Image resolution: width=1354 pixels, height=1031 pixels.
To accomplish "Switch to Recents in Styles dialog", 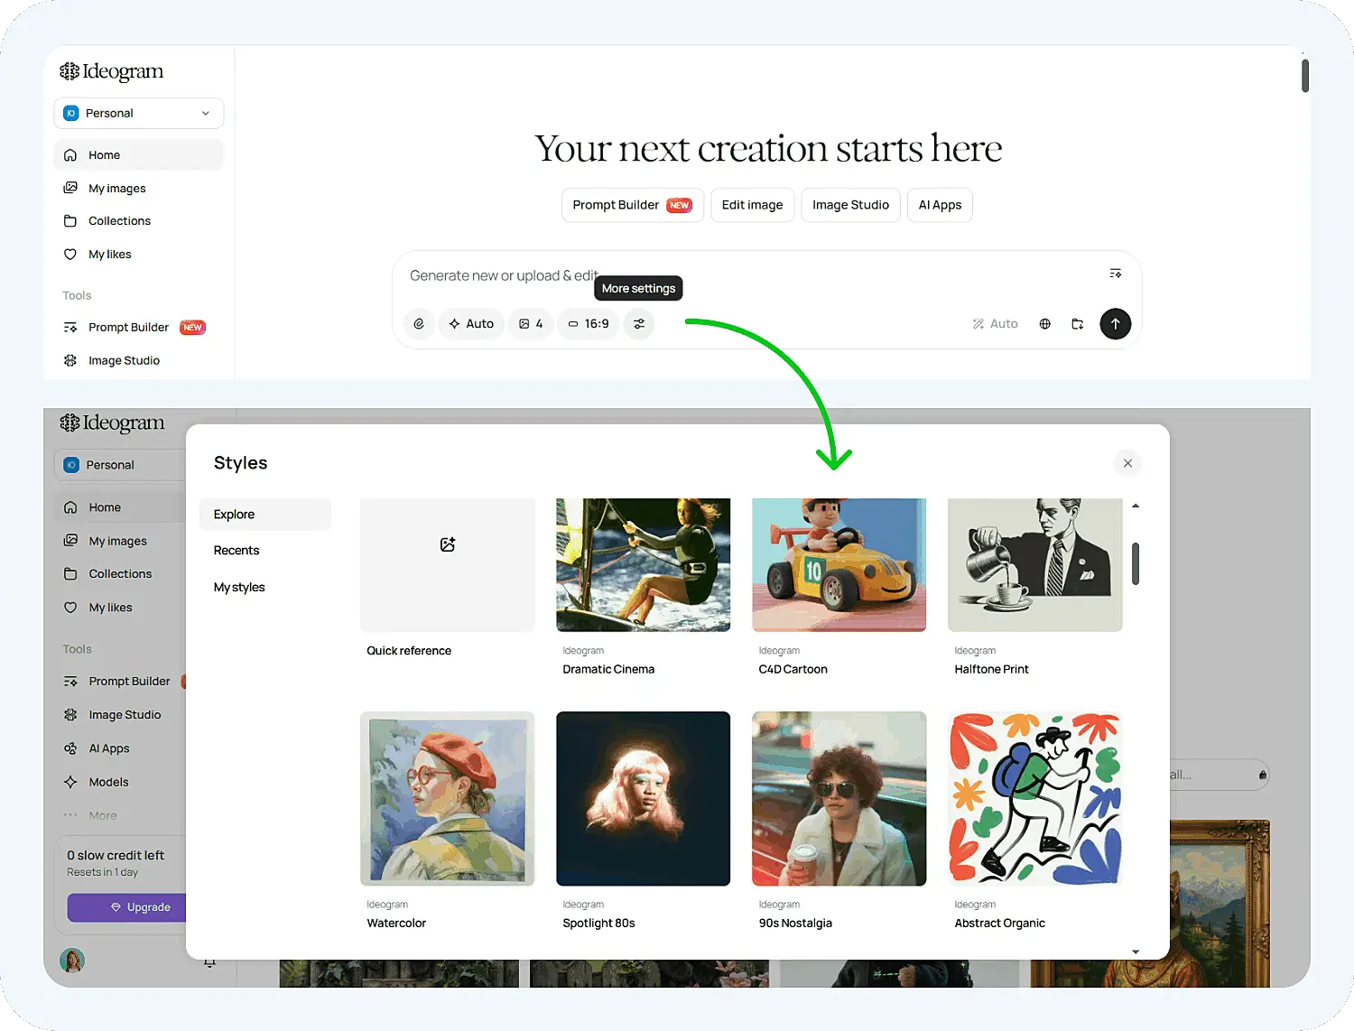I will (x=236, y=551).
